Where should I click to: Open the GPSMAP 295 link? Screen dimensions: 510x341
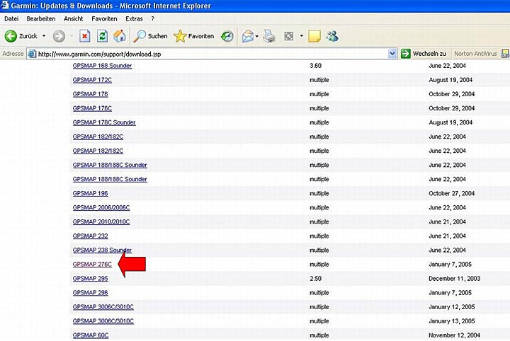(90, 278)
